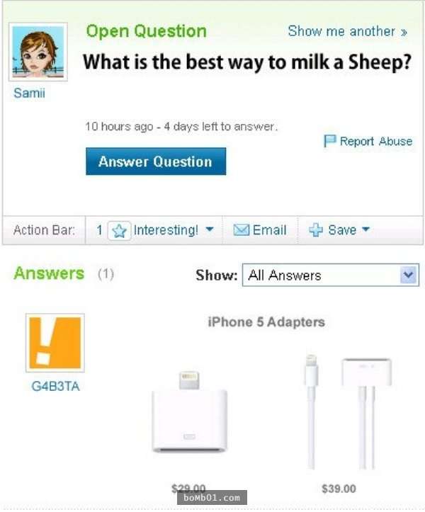Click the plus icon next to Save
Screen dimensions: 425x512
tap(316, 230)
